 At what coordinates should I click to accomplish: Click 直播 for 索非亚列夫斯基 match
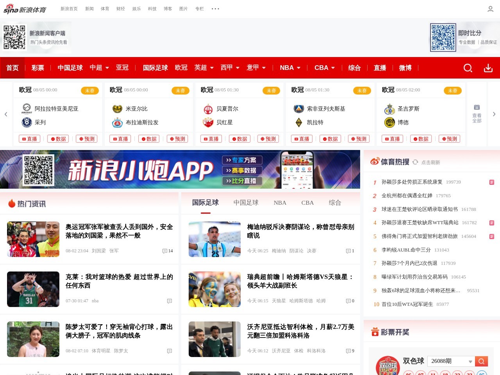302,139
